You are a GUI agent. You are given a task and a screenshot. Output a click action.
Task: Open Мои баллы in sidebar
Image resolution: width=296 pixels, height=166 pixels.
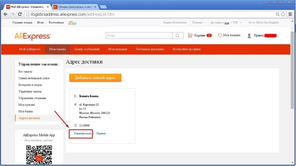[x=26, y=112]
